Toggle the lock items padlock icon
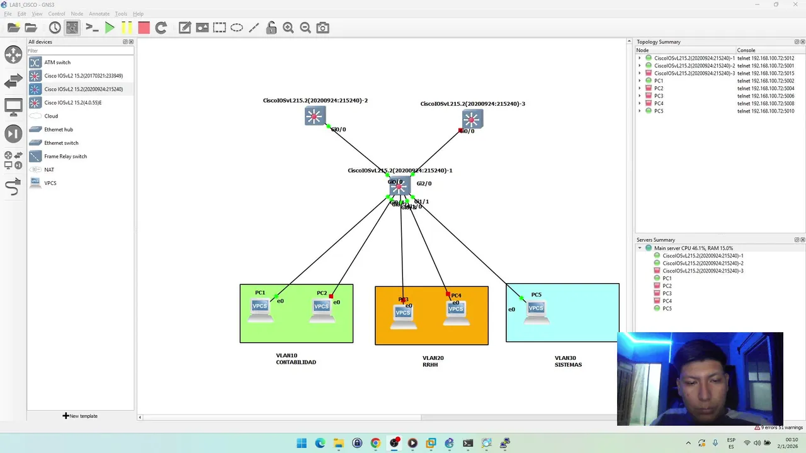806x453 pixels. point(271,28)
